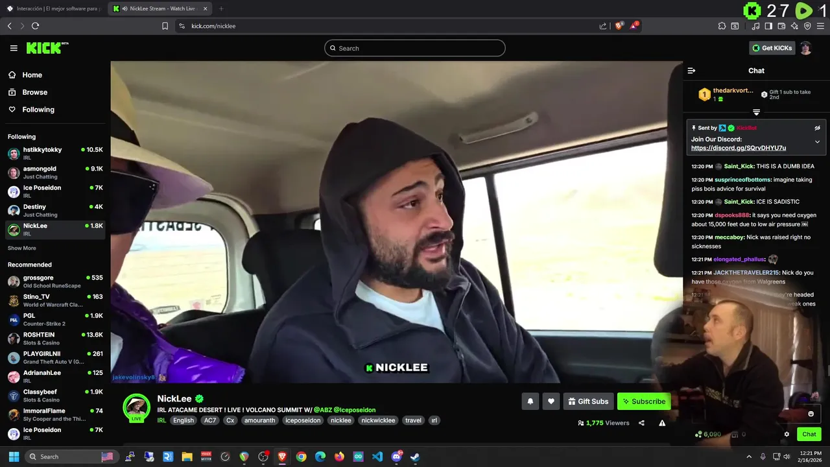830x467 pixels.
Task: Collapse chat with the arrow icon
Action: [691, 71]
